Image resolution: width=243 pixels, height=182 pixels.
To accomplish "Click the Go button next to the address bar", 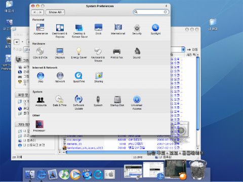I will click(192, 50).
